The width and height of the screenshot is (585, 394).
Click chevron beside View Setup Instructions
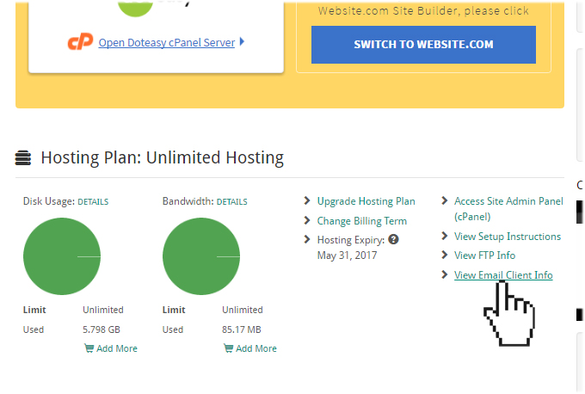pos(445,236)
